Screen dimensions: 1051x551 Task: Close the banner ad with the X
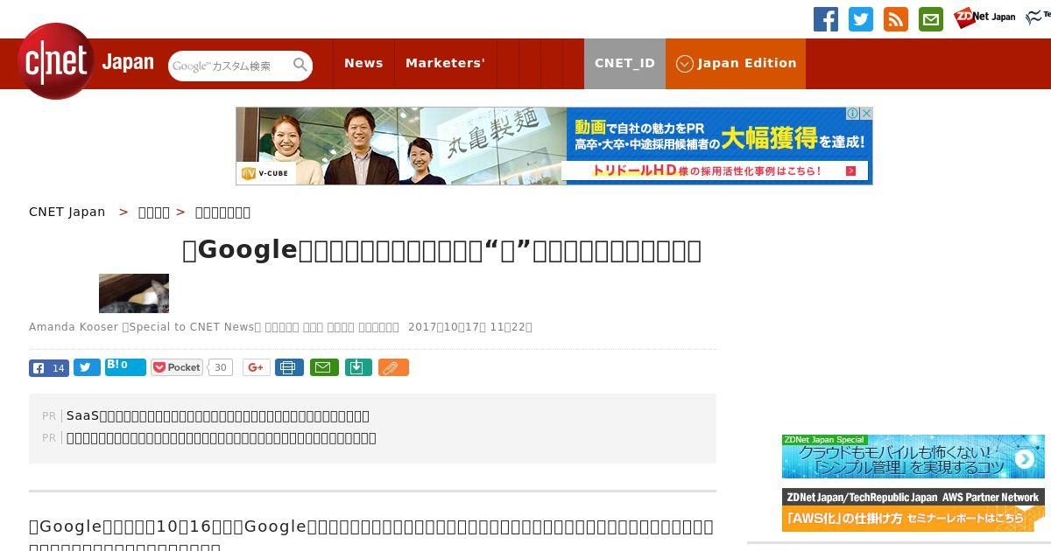(x=866, y=114)
